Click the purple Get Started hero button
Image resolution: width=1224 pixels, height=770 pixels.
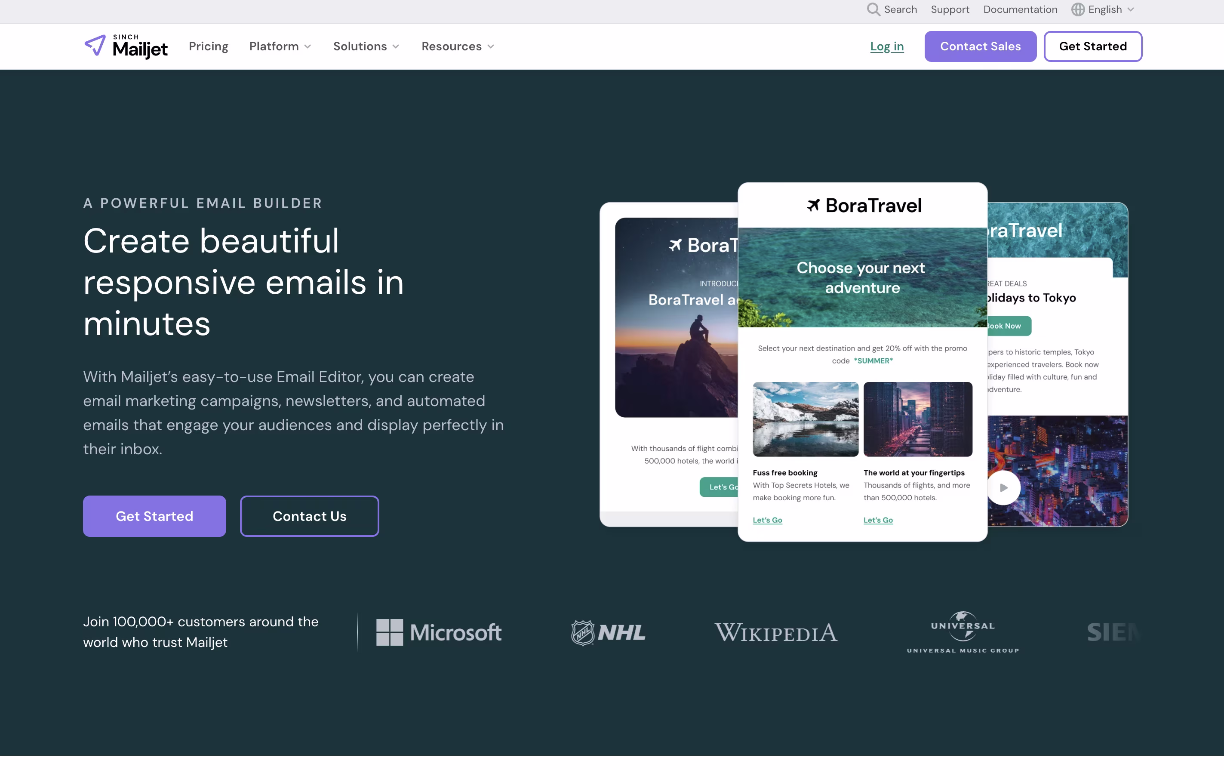[x=154, y=516]
